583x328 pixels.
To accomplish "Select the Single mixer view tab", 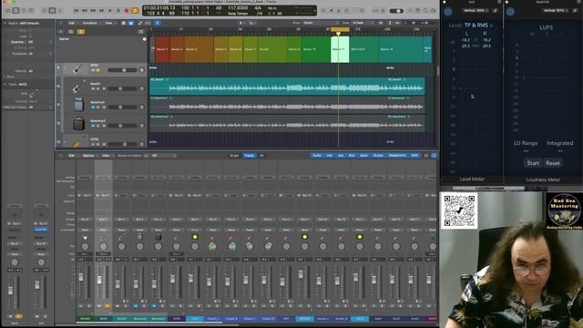I will click(234, 156).
